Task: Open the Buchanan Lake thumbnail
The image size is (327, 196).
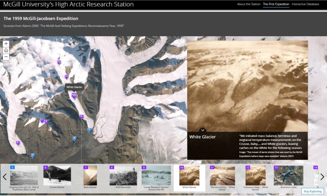Action: (x=288, y=176)
